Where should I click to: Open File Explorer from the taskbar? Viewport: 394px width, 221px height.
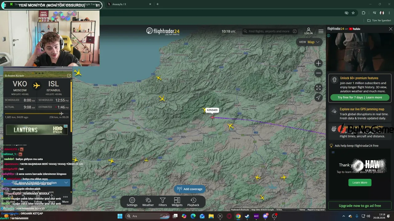211,216
